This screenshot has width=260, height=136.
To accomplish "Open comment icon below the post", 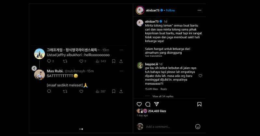I will click(x=148, y=104).
